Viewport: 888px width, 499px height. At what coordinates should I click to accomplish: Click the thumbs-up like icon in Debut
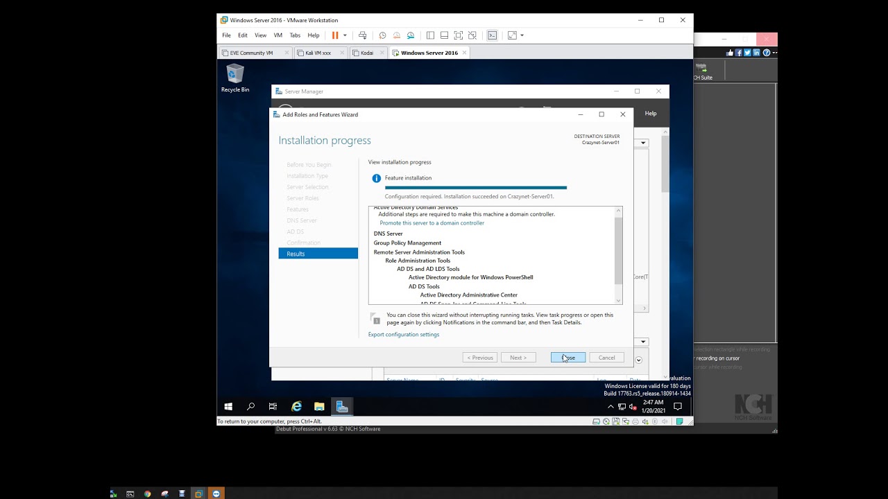(x=730, y=53)
